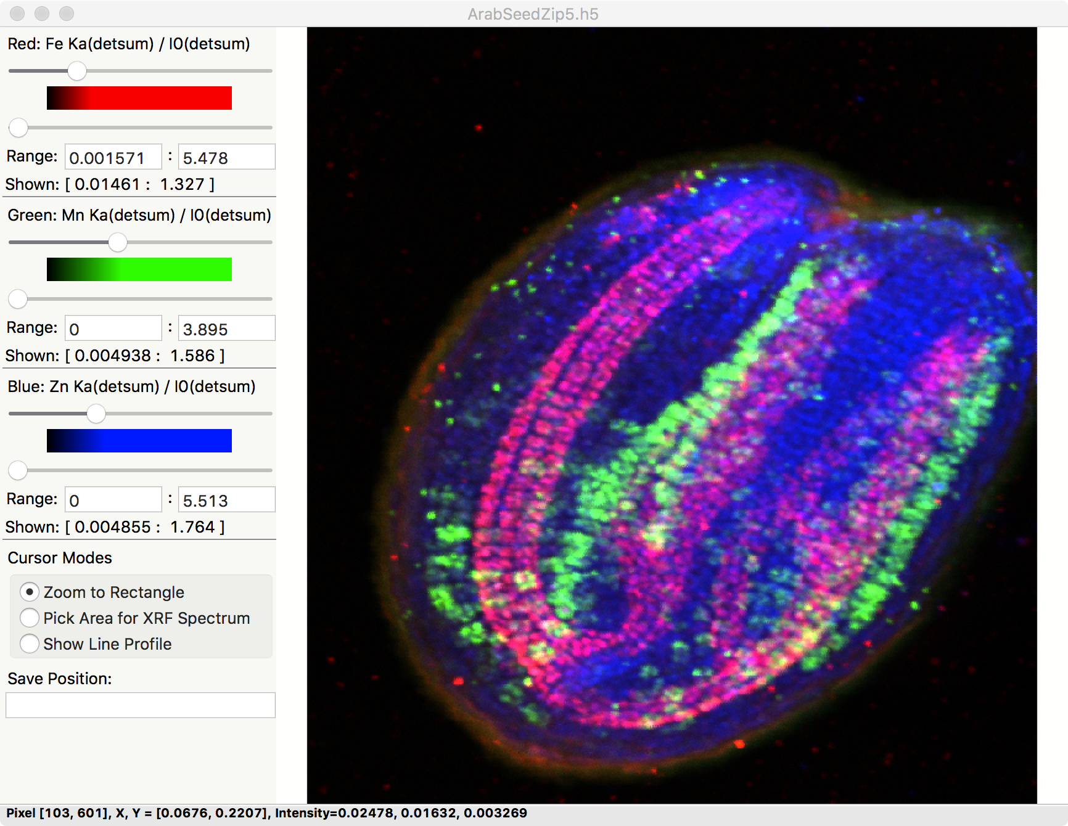Click Red range minimum field 0.001571

coord(113,157)
